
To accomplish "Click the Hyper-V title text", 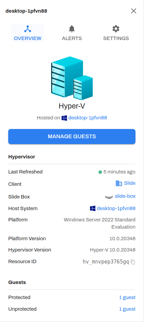I will (72, 106).
